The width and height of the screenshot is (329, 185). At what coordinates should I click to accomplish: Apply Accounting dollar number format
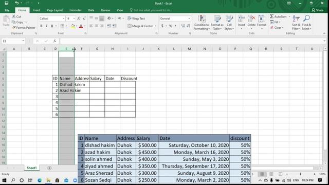coord(162,26)
